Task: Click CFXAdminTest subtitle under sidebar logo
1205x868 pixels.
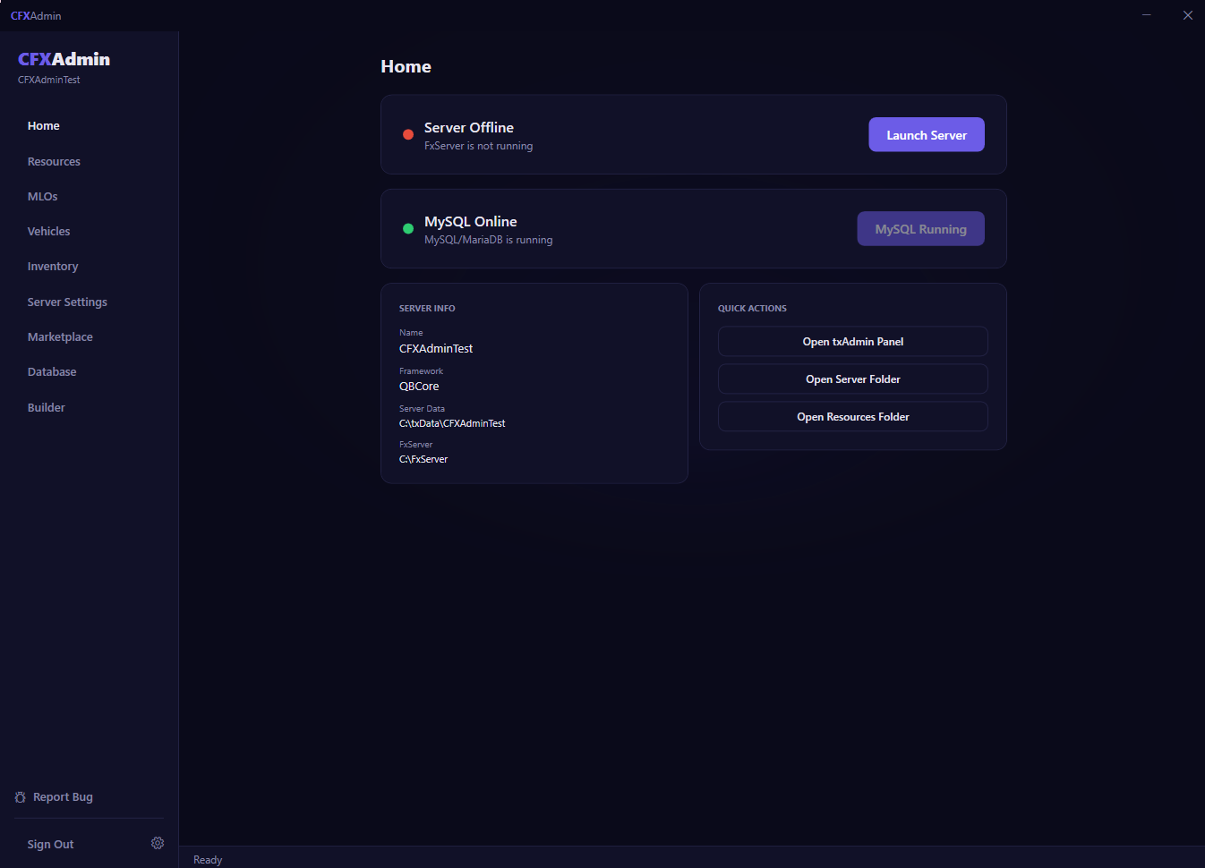Action: 49,80
